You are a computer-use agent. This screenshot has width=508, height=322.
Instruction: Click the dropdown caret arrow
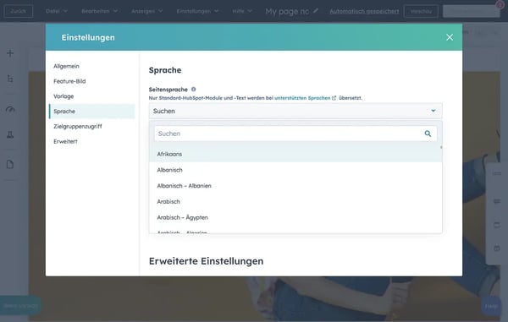pos(433,111)
